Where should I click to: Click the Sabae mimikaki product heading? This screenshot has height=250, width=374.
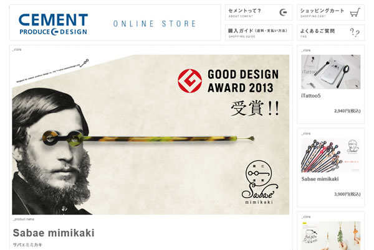coord(54,233)
